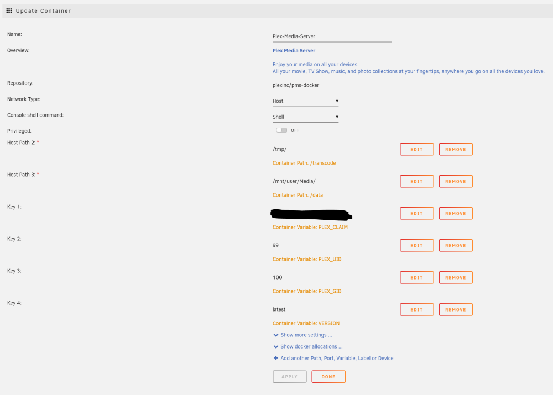Remove the Host Path 3 Media mapping
The height and width of the screenshot is (395, 553).
click(456, 181)
